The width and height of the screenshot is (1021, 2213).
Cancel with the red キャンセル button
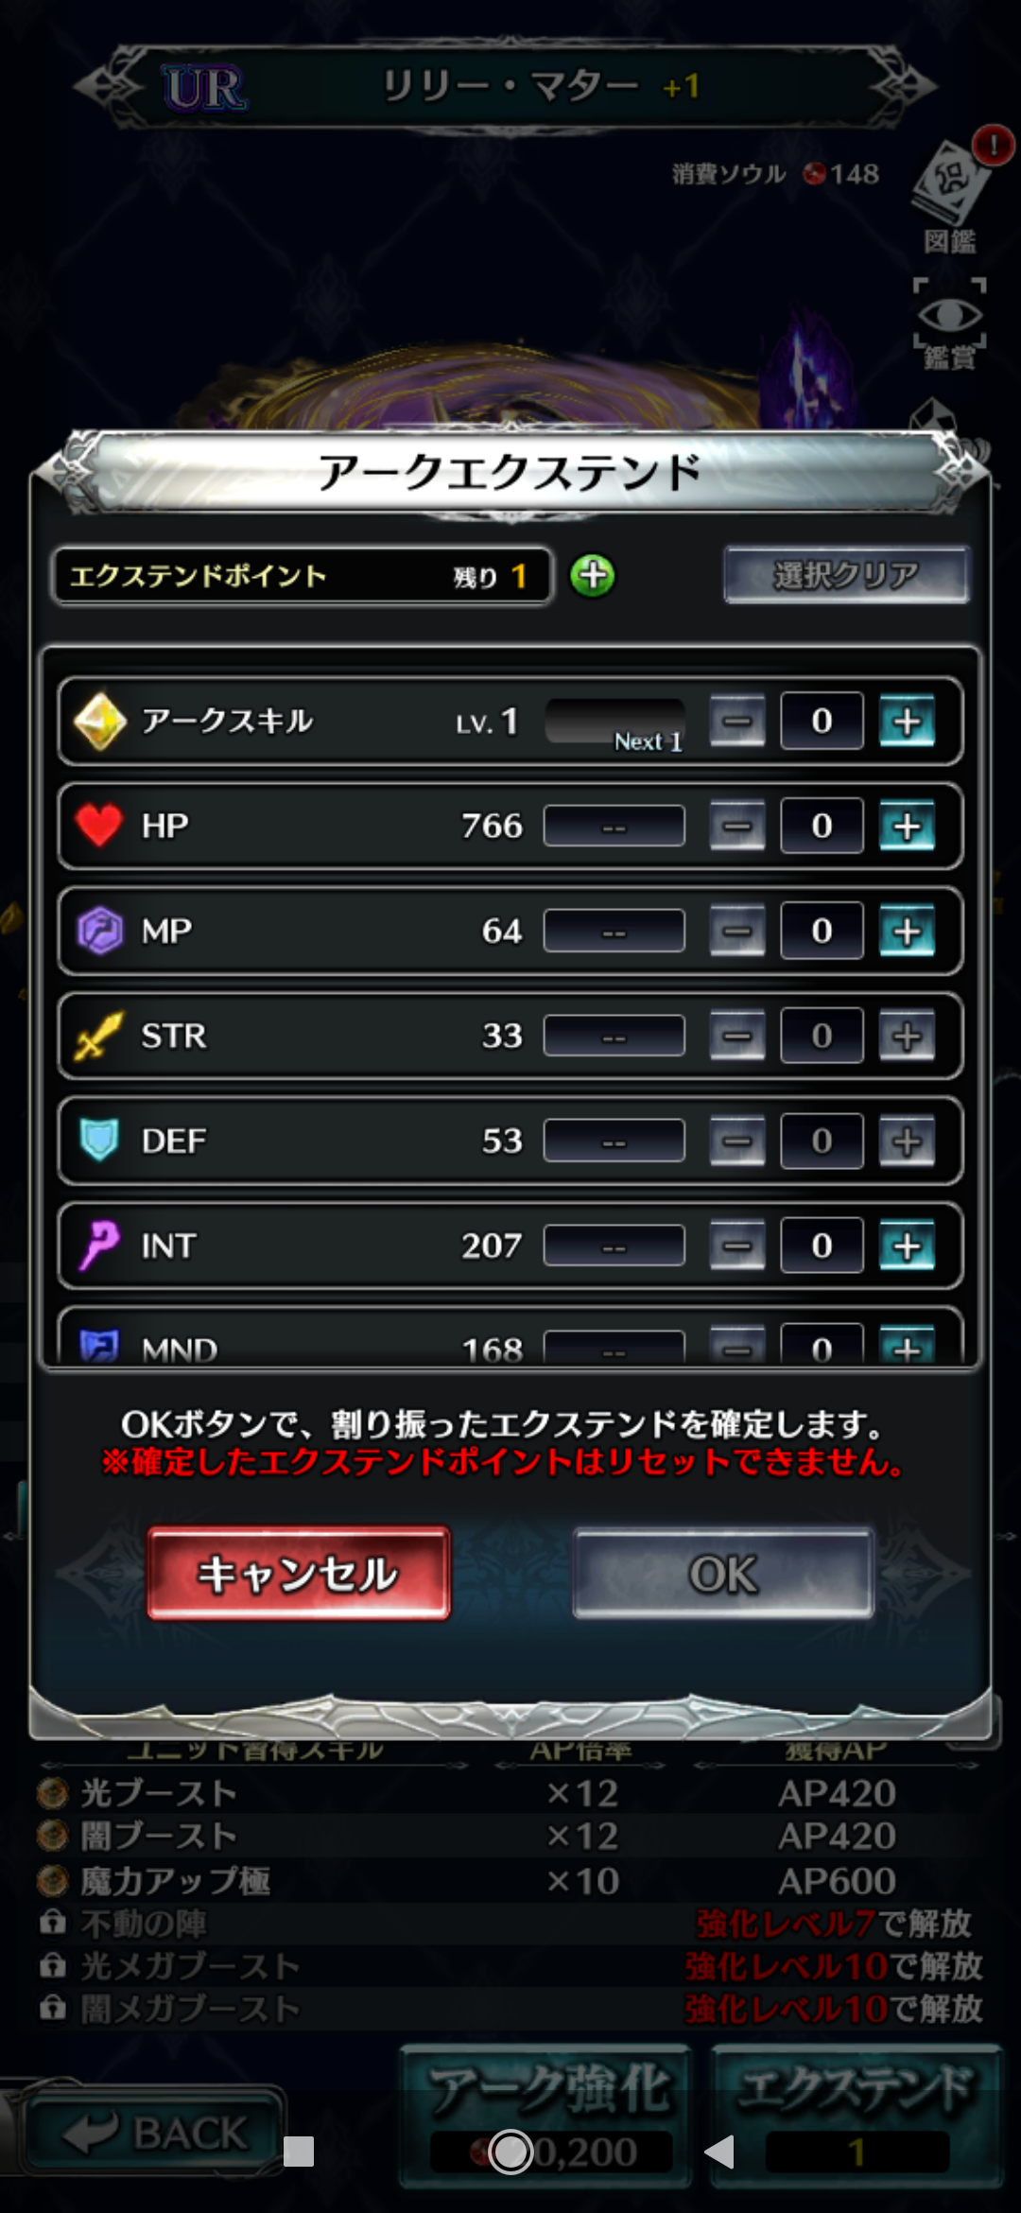coord(299,1574)
